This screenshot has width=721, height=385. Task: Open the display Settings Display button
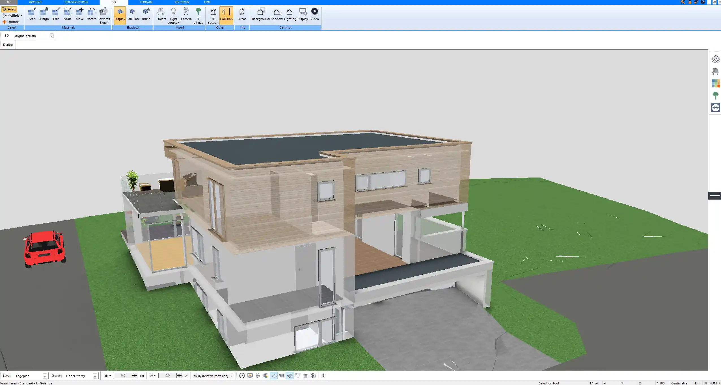tap(303, 14)
